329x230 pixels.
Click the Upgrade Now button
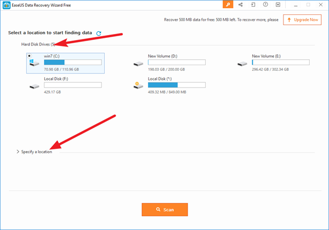pyautogui.click(x=302, y=20)
